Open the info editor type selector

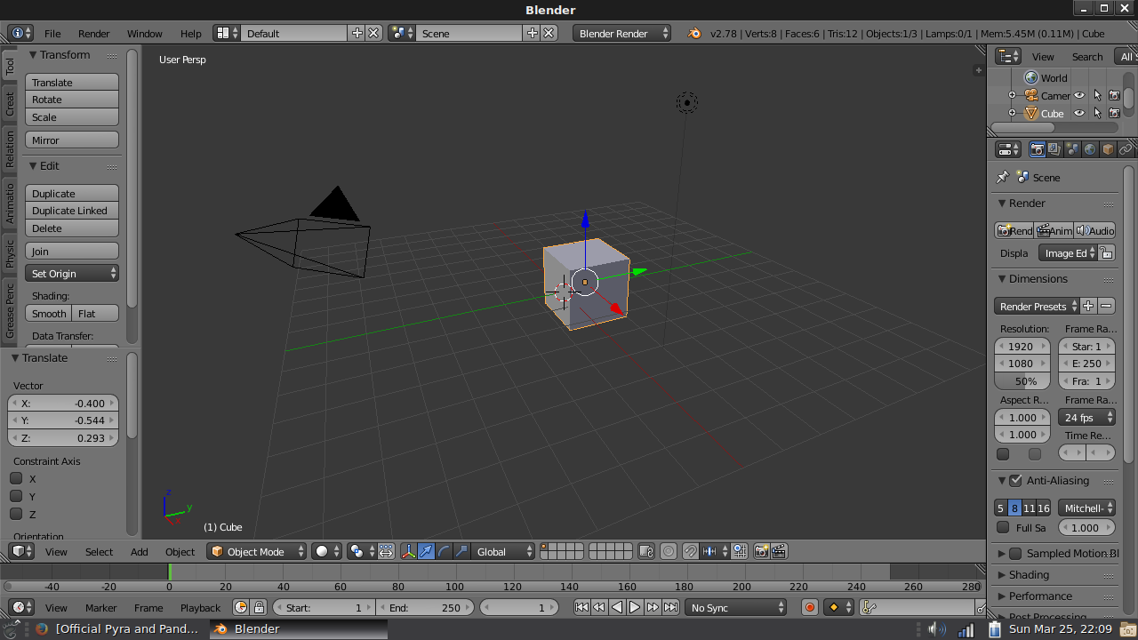20,33
